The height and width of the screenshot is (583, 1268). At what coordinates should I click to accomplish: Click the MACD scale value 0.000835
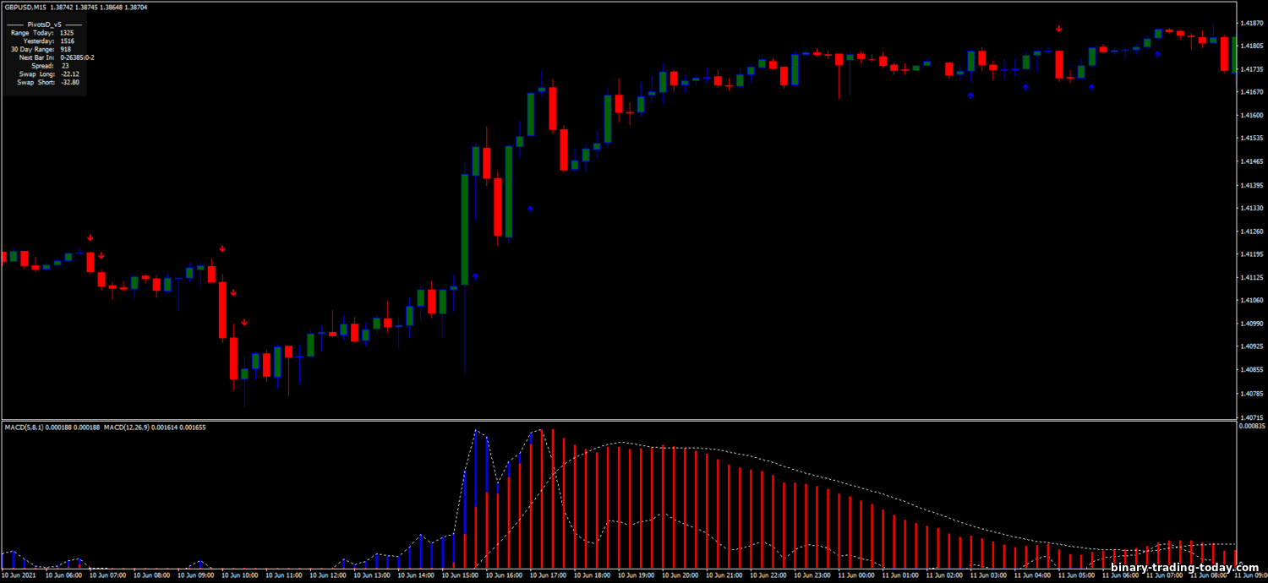point(1251,427)
